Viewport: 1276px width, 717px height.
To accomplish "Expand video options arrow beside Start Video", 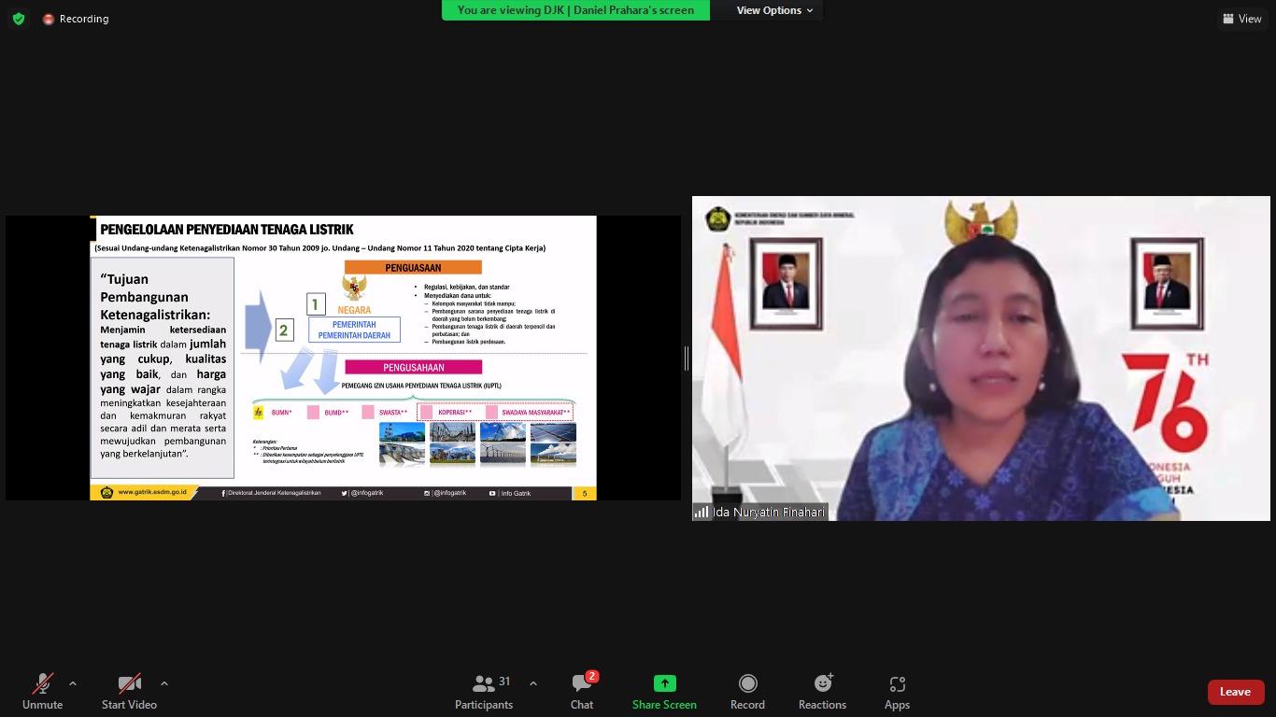I will pyautogui.click(x=164, y=683).
